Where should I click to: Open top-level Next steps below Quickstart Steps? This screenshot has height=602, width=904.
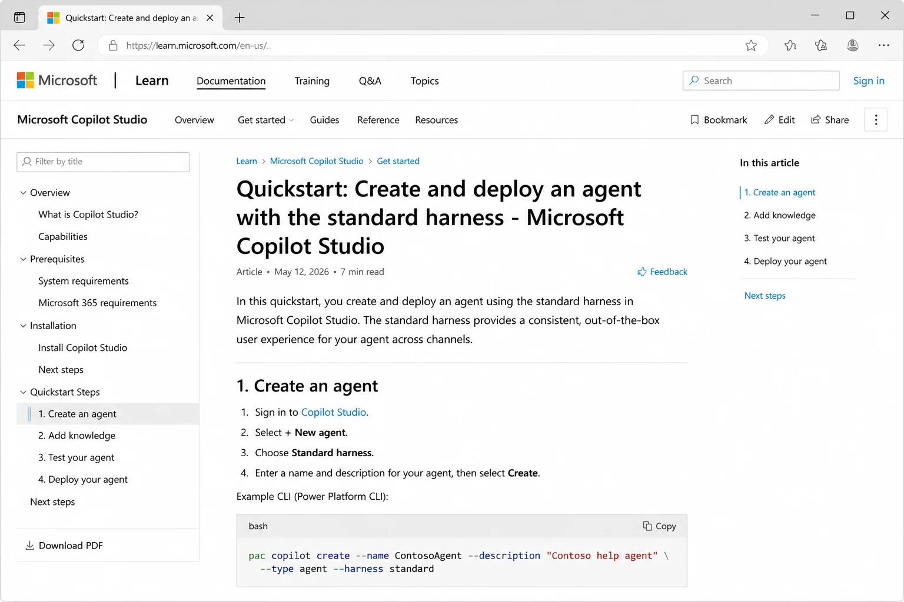(52, 502)
